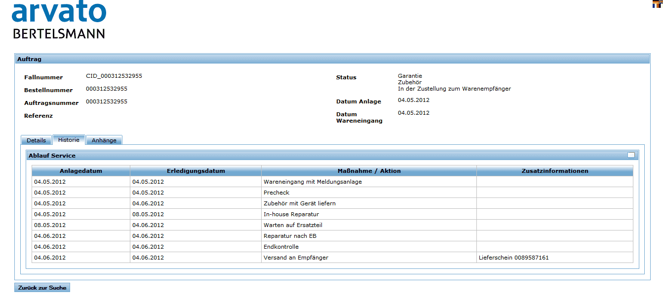Switch to the Details tab
Image resolution: width=663 pixels, height=295 pixels.
36,140
